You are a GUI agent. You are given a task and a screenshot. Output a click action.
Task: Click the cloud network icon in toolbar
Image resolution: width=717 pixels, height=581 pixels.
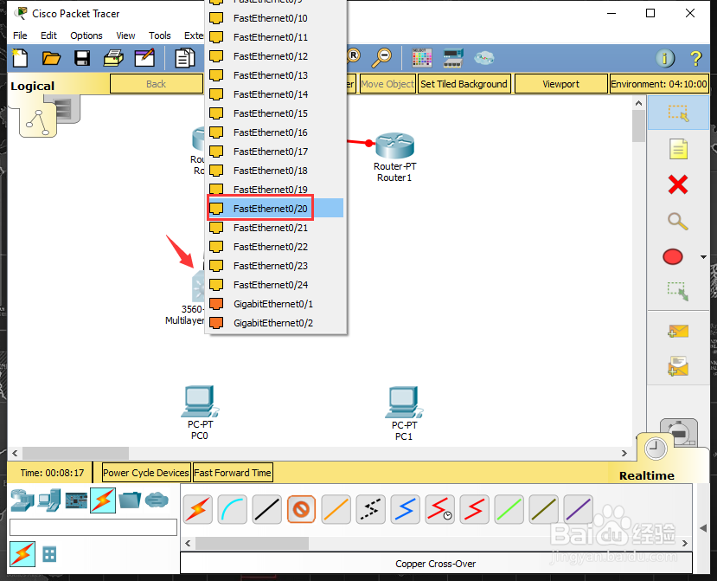(483, 58)
